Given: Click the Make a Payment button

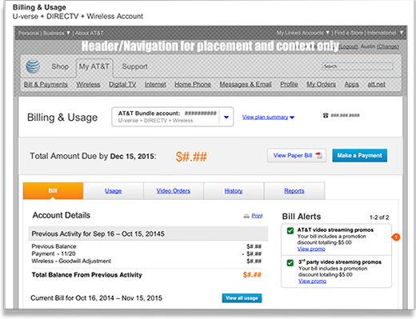Looking at the screenshot, I should (359, 155).
